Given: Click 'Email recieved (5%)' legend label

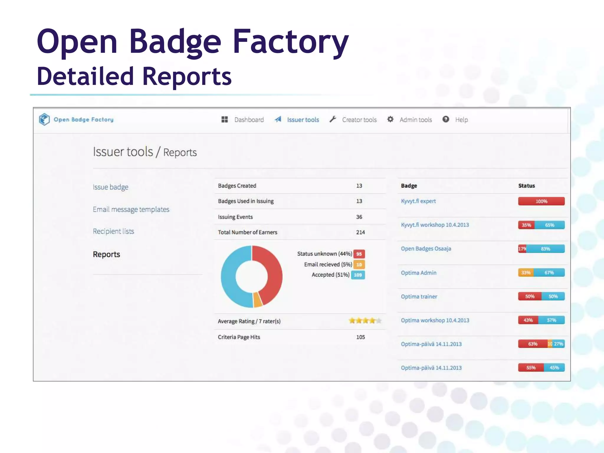Looking at the screenshot, I should 328,265.
